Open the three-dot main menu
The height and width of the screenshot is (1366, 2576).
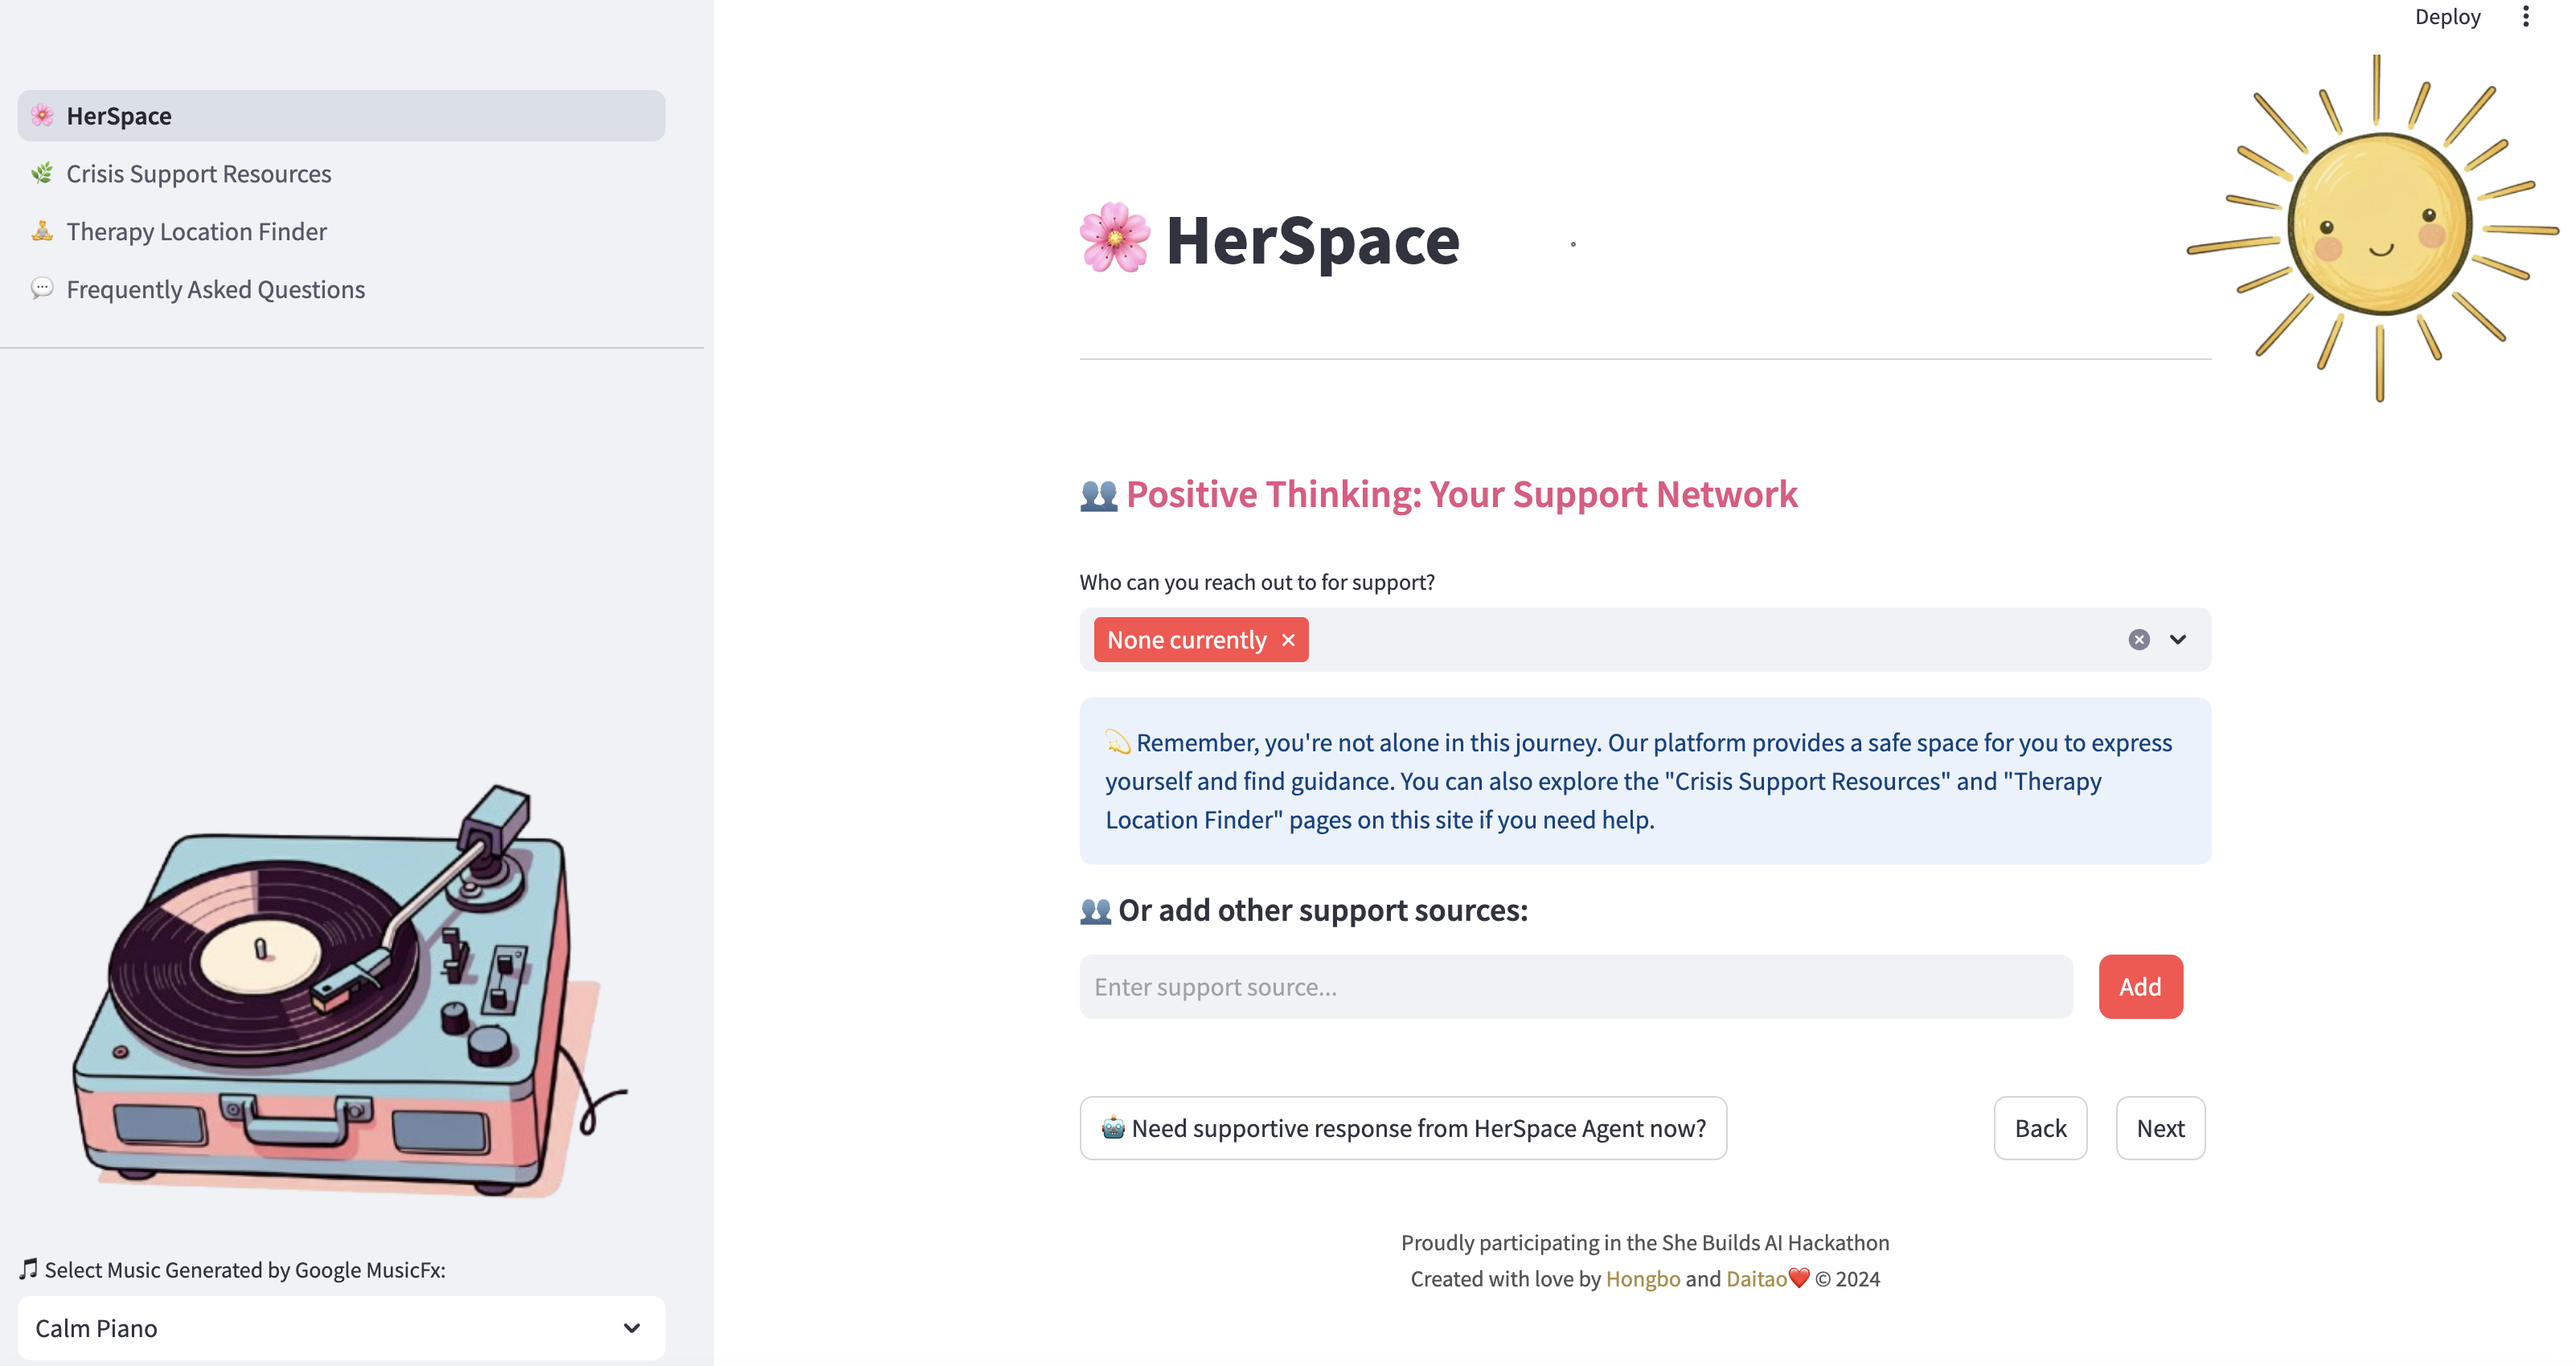point(2525,17)
